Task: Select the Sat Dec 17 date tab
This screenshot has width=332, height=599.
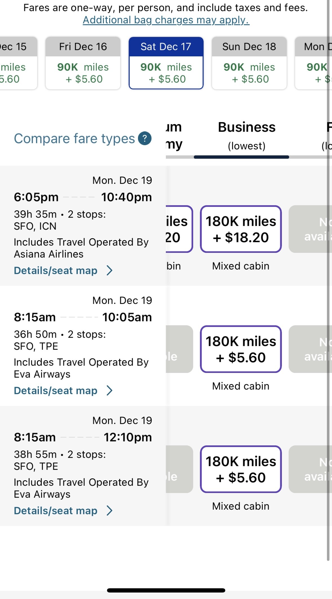Action: coord(166,63)
